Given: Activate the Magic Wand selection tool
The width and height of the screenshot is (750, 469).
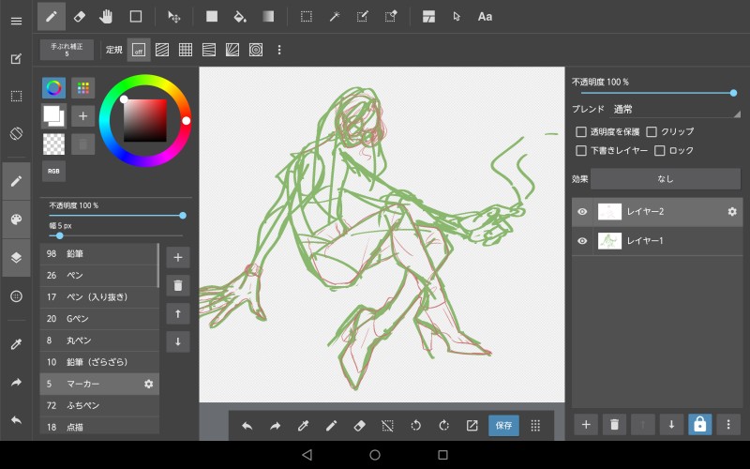Looking at the screenshot, I should [334, 16].
